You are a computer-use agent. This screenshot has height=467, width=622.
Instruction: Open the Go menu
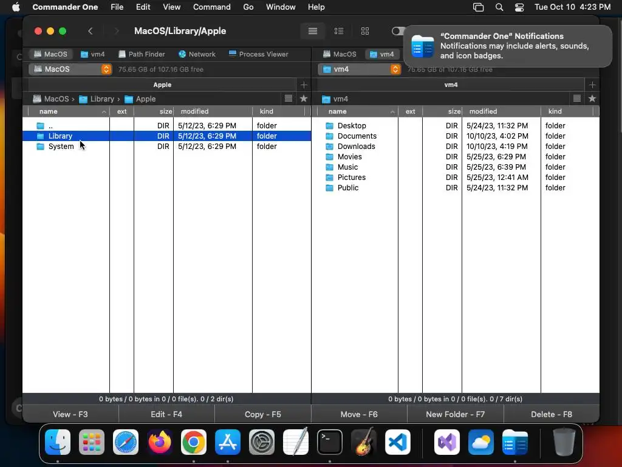click(x=248, y=7)
